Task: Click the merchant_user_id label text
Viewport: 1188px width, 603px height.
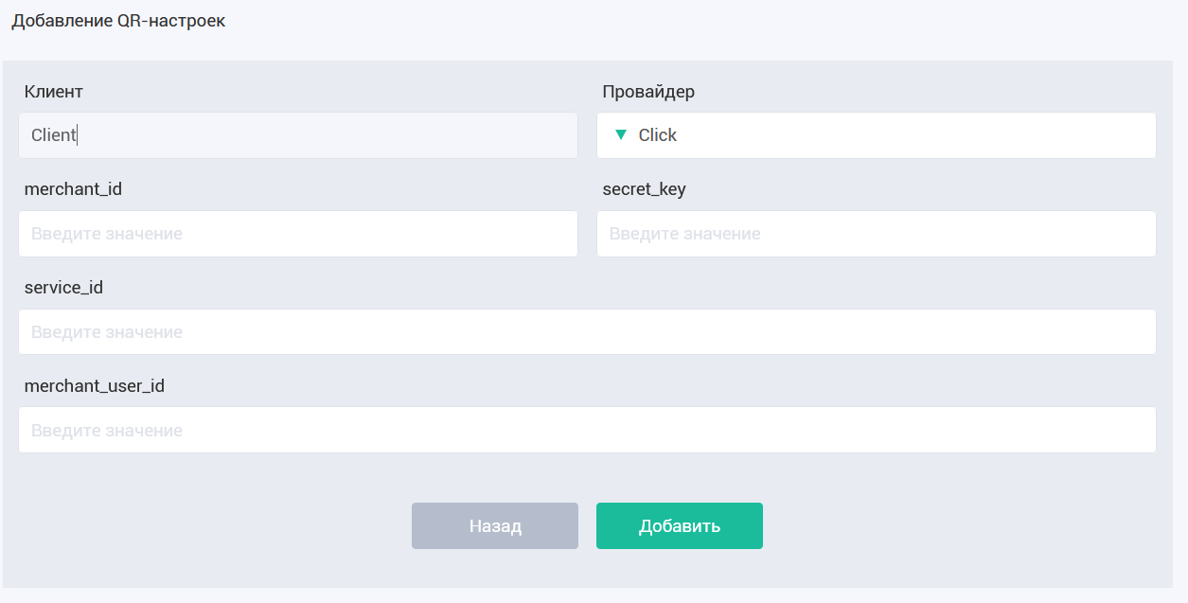Action: coord(95,386)
